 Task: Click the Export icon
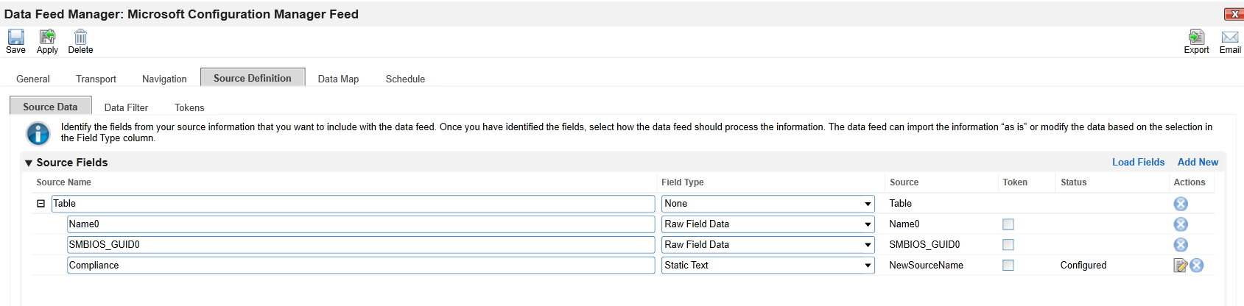point(1196,37)
